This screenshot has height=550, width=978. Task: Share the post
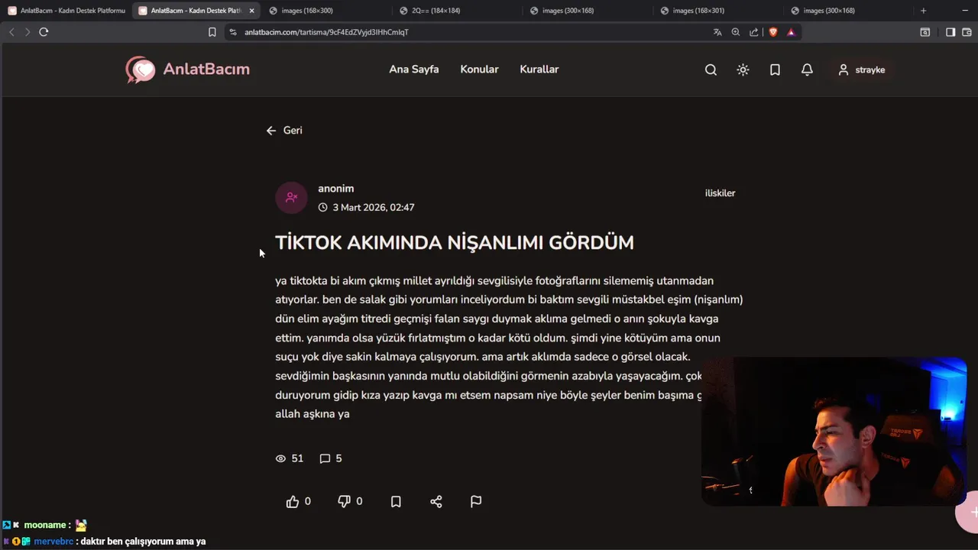click(x=436, y=502)
